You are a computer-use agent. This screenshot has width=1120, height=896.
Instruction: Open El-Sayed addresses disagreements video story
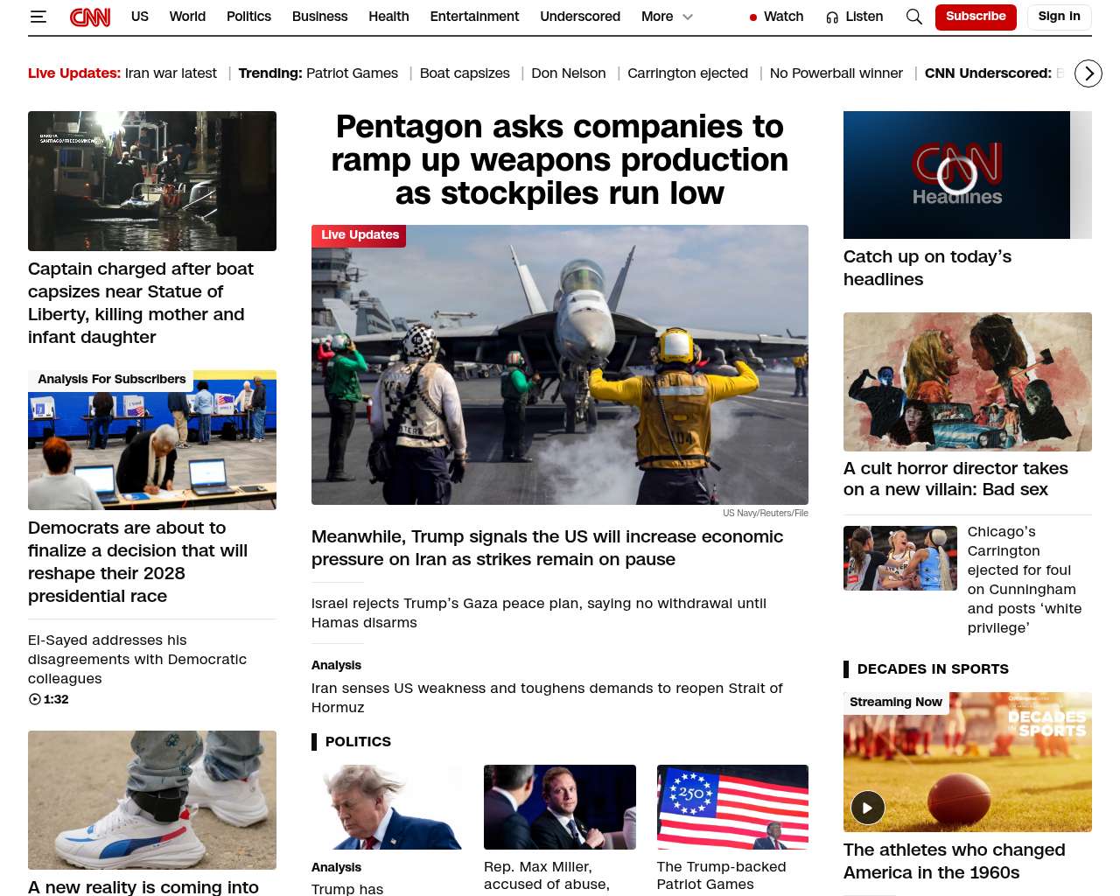(137, 659)
